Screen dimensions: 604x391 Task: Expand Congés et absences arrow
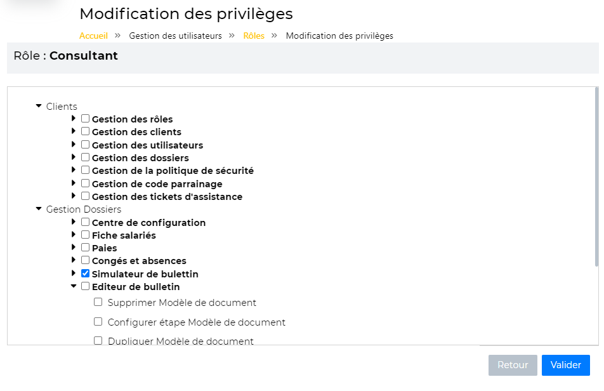point(74,260)
